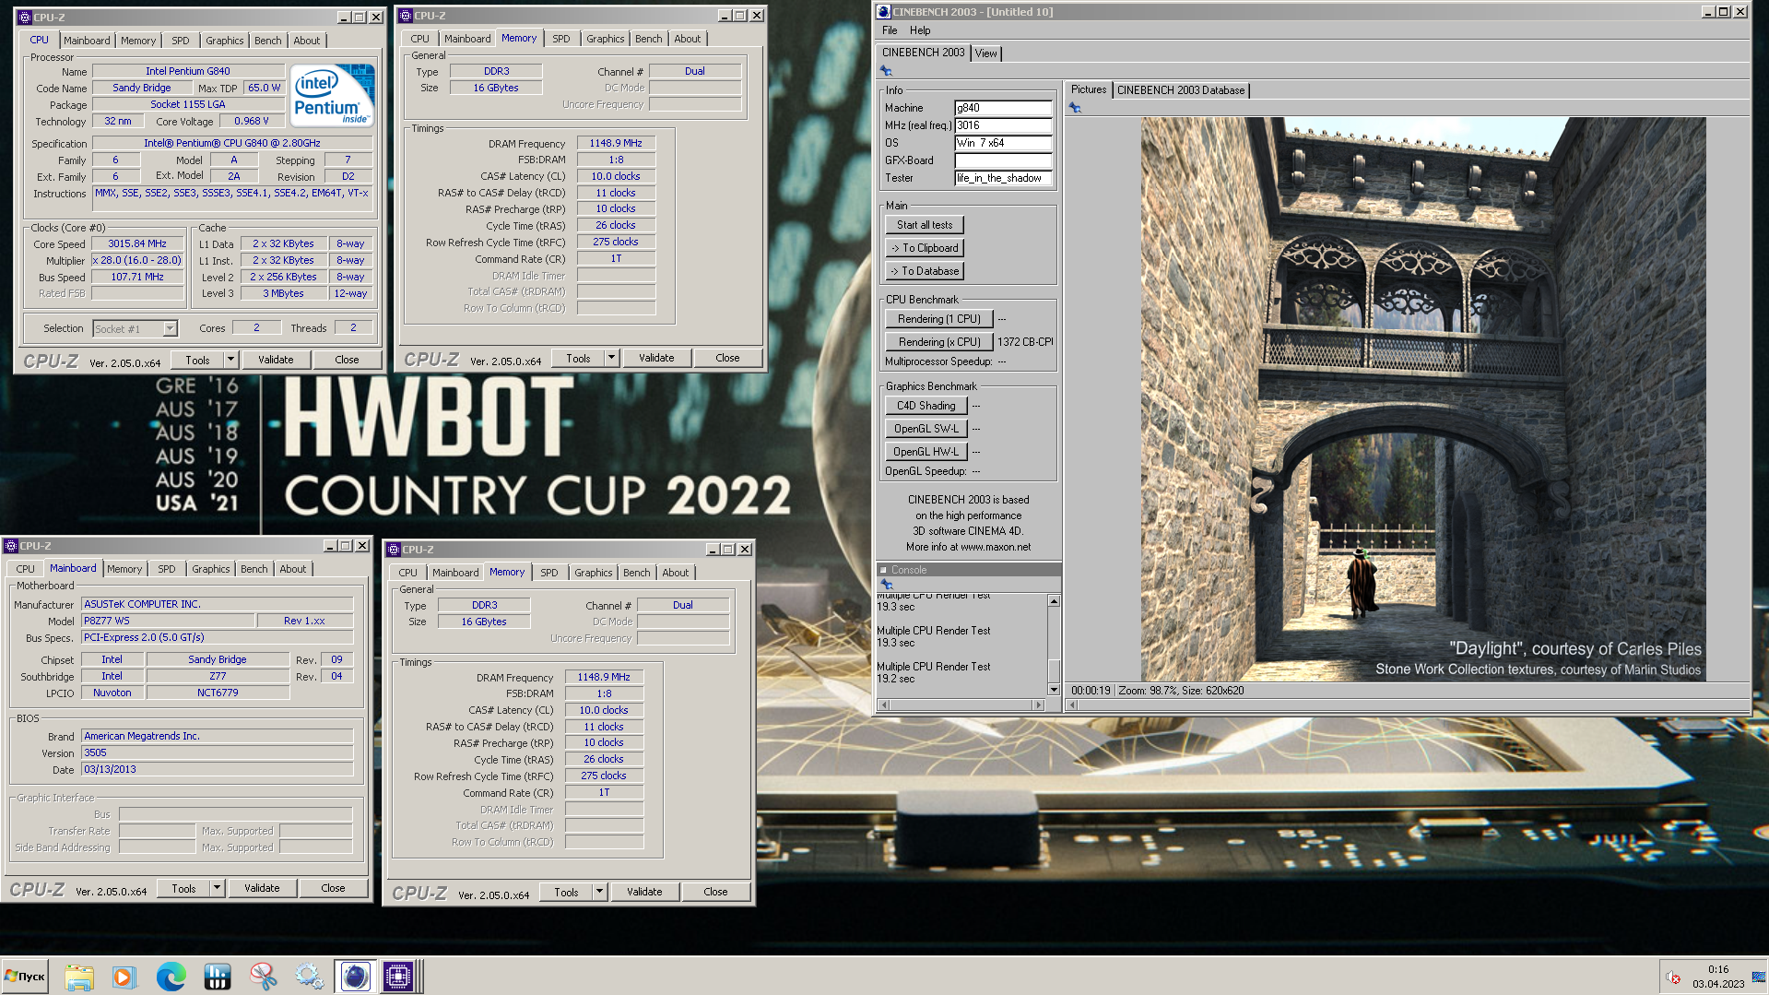
Task: Click the MHz (real freq.) field
Action: [x=1003, y=125]
